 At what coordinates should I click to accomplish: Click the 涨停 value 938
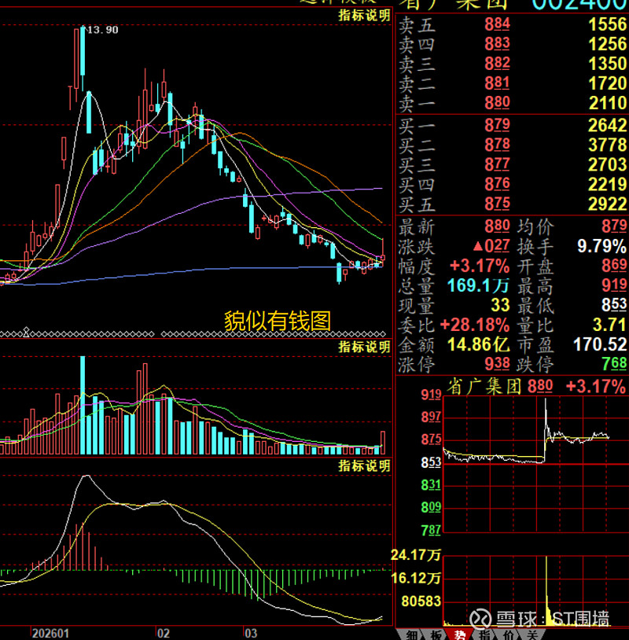coord(497,363)
